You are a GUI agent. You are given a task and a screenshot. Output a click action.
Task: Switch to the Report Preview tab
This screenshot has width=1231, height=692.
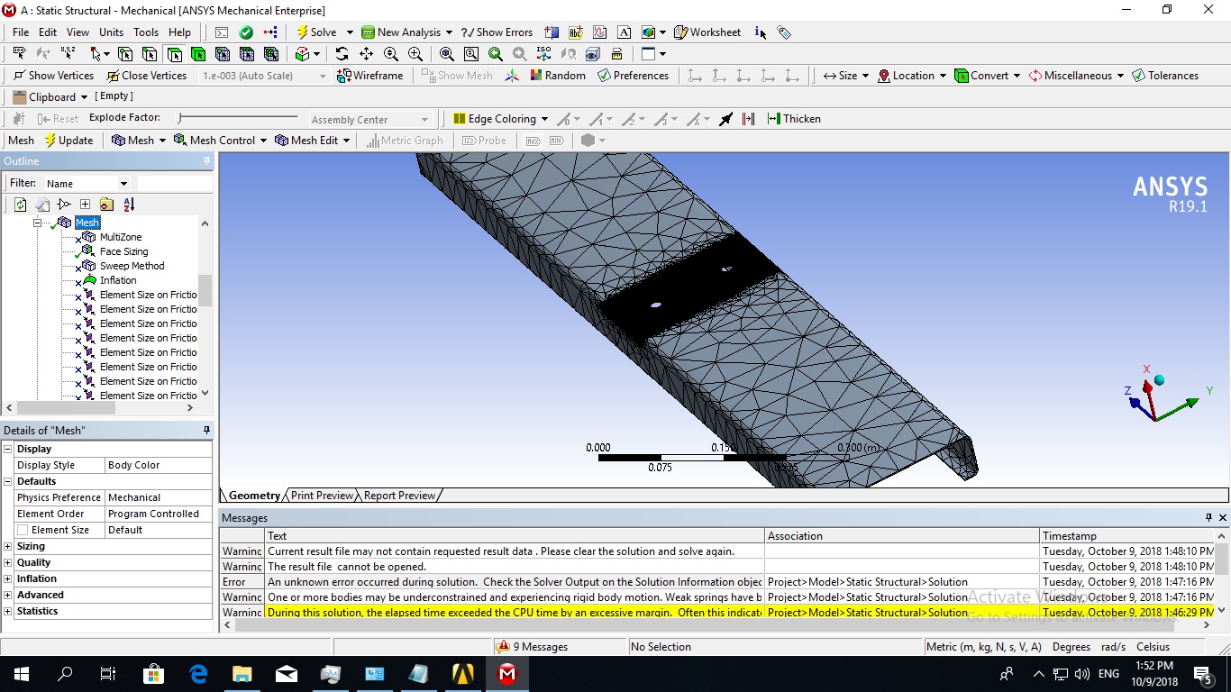[x=399, y=496]
